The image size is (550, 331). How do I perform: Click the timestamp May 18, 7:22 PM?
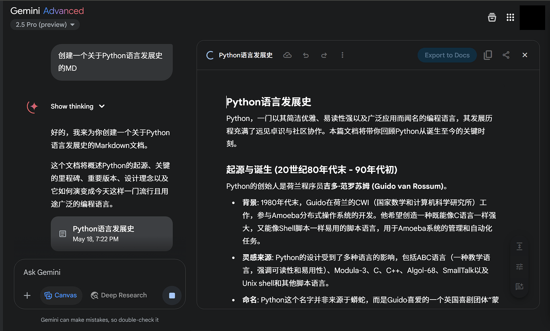pyautogui.click(x=96, y=239)
